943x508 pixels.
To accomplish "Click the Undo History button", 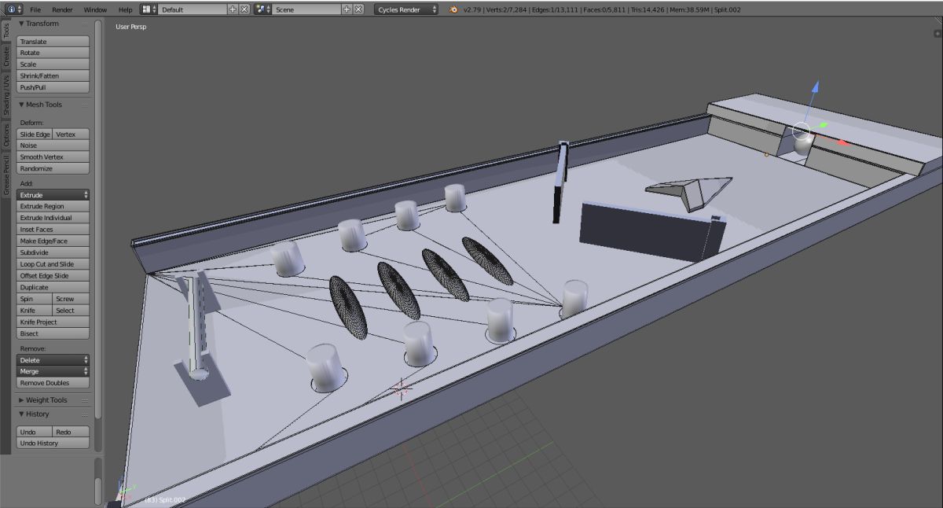I will click(53, 444).
